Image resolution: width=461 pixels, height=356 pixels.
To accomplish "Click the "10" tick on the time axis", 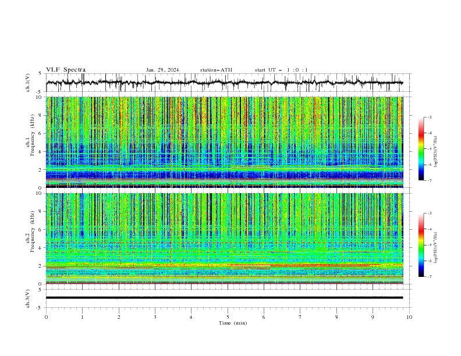I will (409, 317).
